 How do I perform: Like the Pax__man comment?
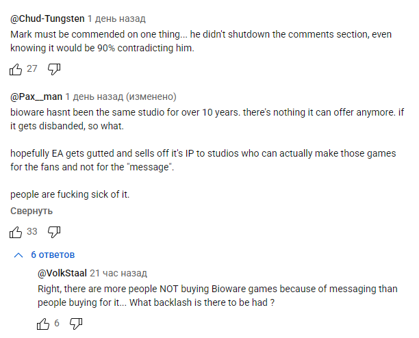tap(16, 232)
